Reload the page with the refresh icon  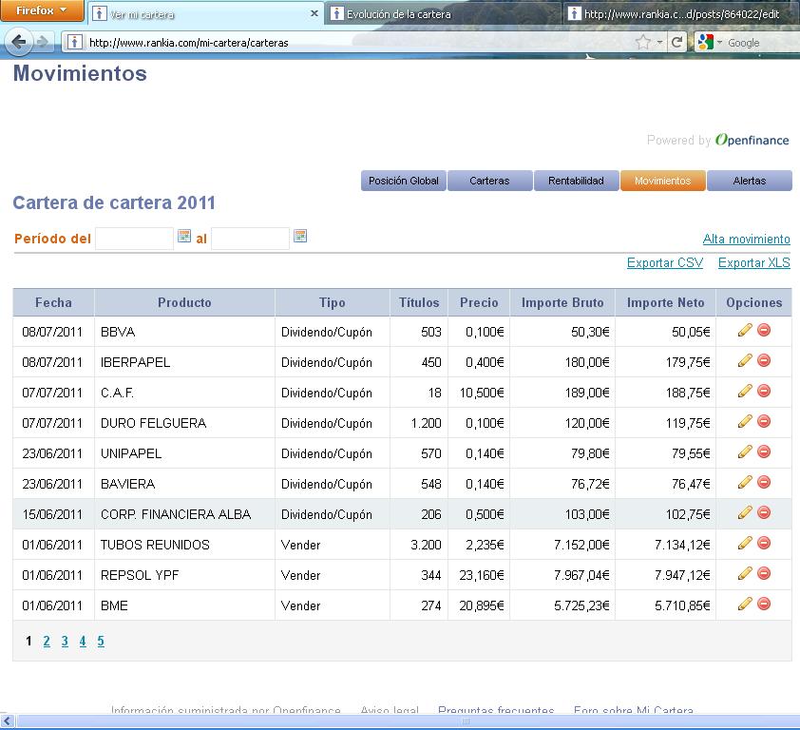pos(676,42)
